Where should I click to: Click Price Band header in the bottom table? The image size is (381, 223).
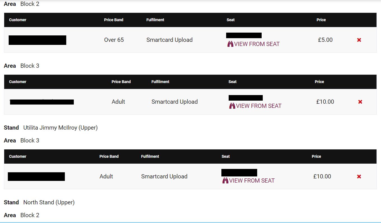(109, 156)
